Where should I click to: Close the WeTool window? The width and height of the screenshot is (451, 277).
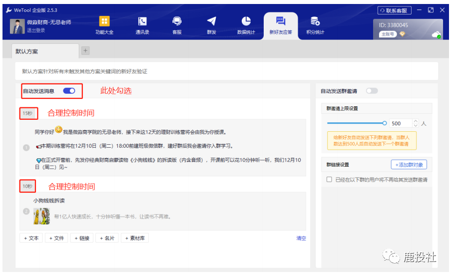coord(442,10)
